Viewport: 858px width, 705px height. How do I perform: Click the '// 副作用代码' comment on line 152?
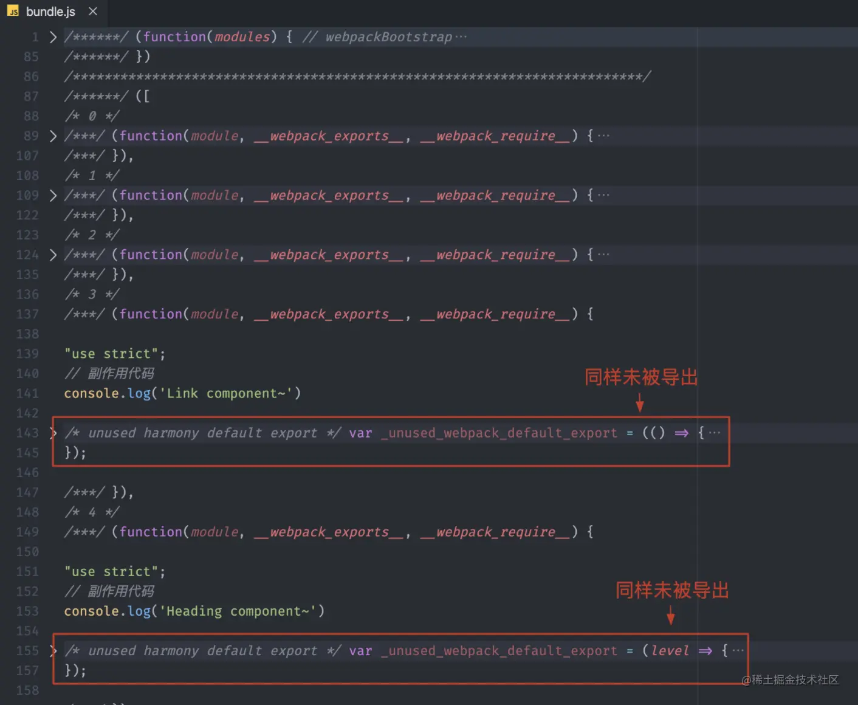109,591
